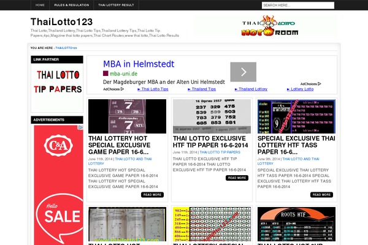Click the Advertisements widget heading

tap(57, 120)
